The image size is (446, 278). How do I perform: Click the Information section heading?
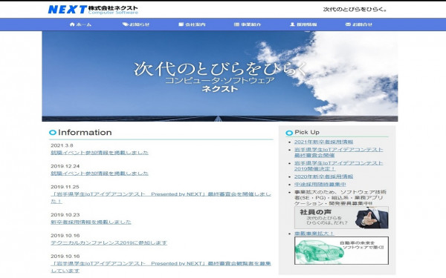click(x=85, y=133)
